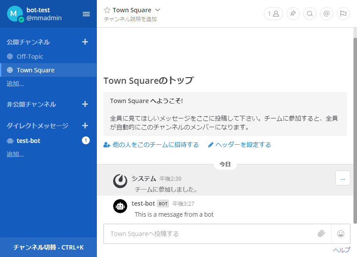This screenshot has height=257, width=357.
Task: Open the emoji picker
Action: coord(341,234)
